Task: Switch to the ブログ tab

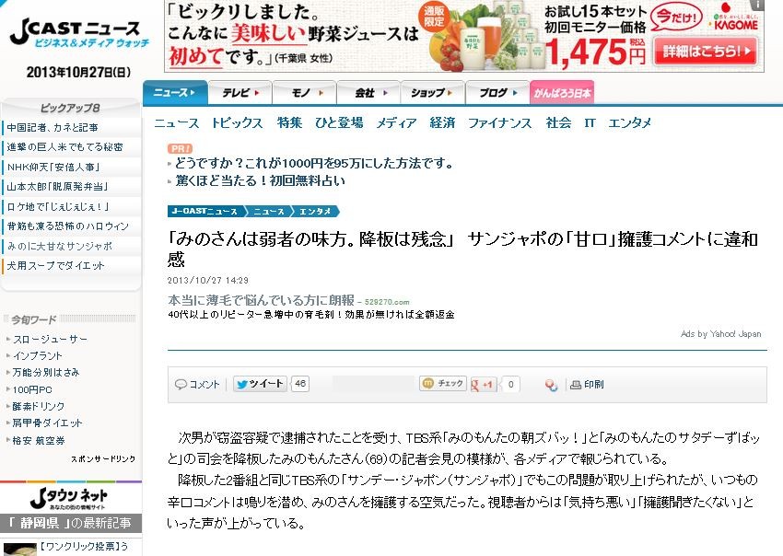Action: [497, 93]
